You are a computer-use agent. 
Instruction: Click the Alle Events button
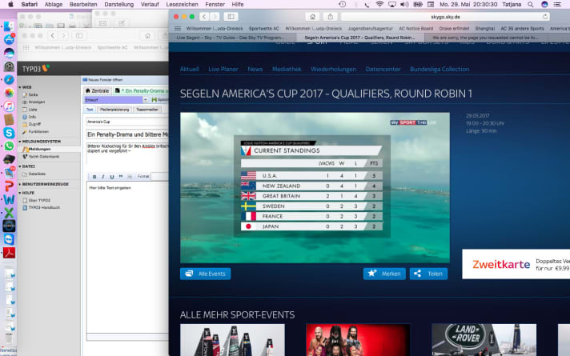(206, 274)
